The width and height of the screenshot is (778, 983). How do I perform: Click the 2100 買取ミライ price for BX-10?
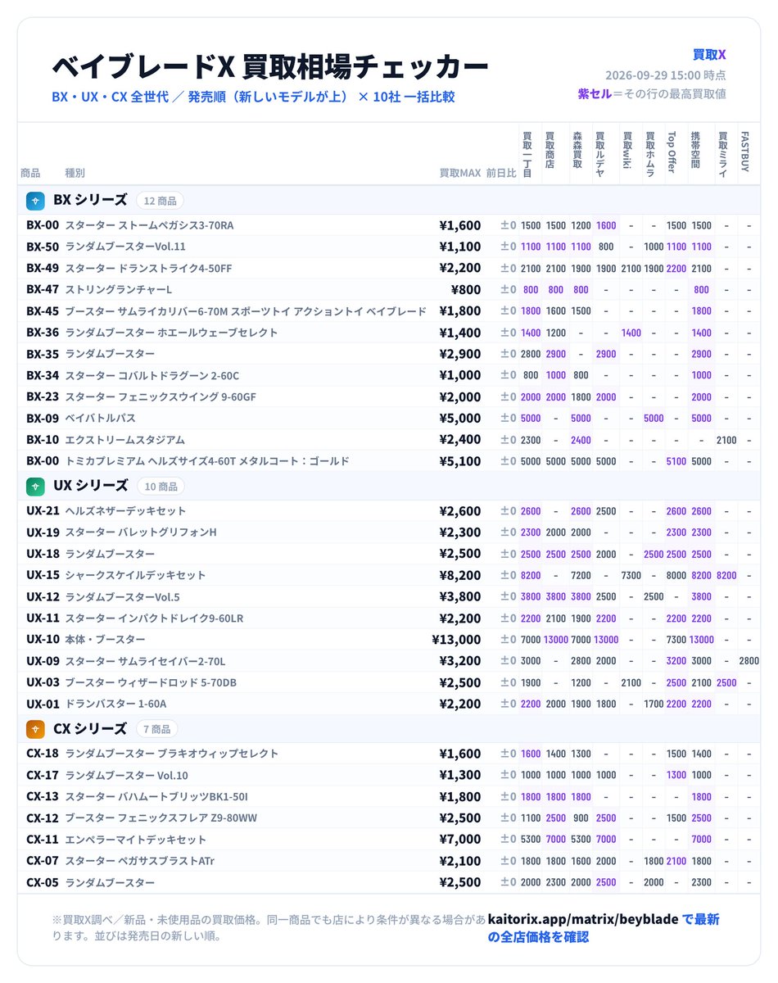coord(726,440)
